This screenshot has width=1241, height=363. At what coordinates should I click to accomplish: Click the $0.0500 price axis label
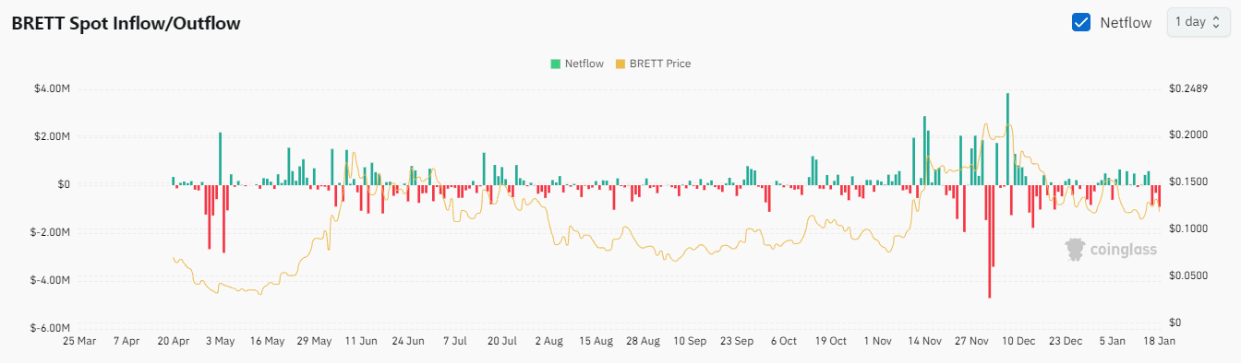pyautogui.click(x=1189, y=276)
